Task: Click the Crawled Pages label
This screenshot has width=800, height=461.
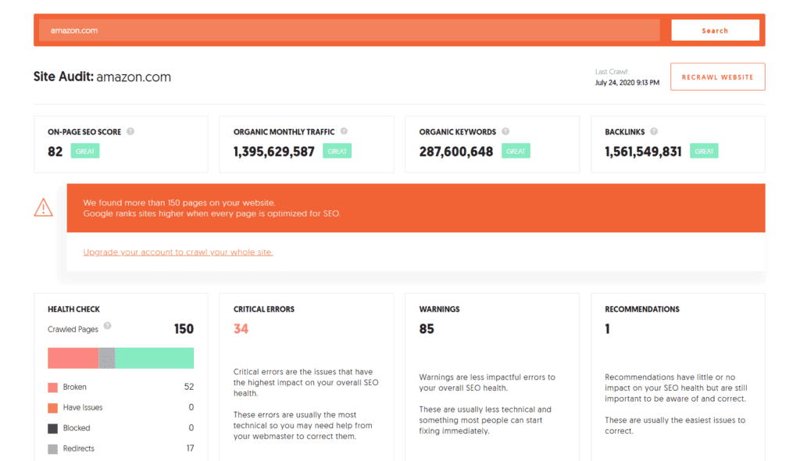Action: coord(73,329)
